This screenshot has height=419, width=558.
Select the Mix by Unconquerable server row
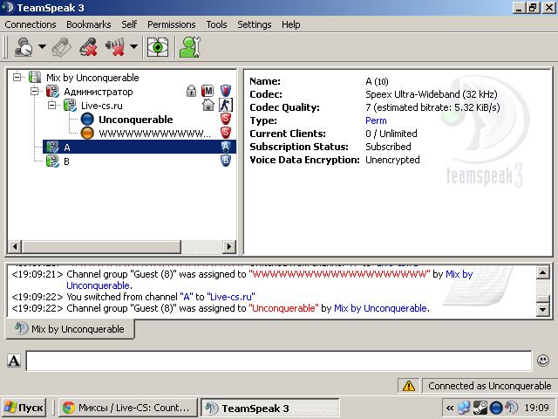92,78
